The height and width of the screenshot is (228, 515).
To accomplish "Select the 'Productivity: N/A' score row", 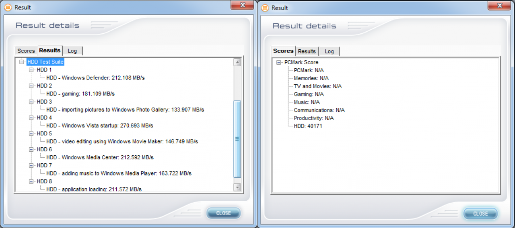I will [x=314, y=118].
